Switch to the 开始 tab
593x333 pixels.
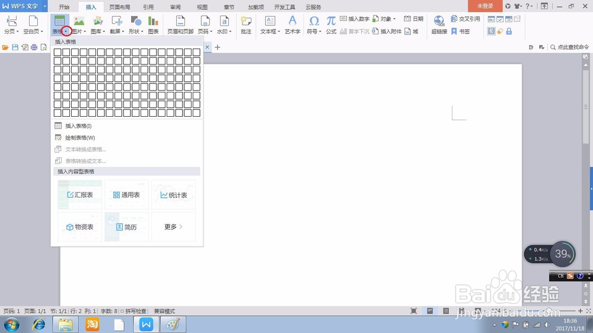tap(64, 7)
